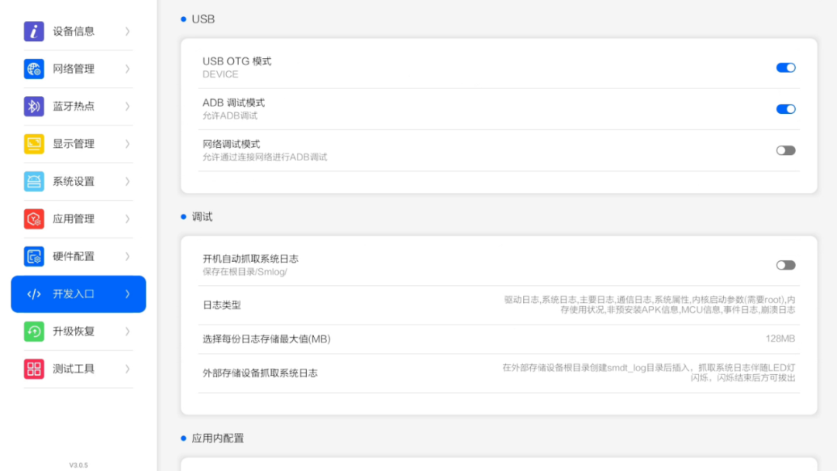Click the 显示管理 display icon
The image size is (837, 471).
click(x=33, y=144)
